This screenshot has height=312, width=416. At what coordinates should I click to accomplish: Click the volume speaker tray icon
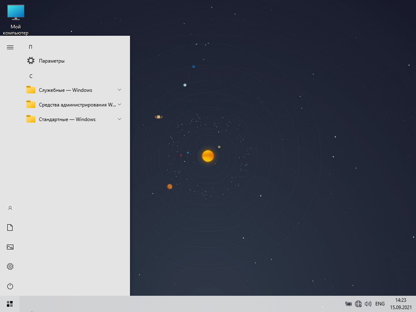368,303
